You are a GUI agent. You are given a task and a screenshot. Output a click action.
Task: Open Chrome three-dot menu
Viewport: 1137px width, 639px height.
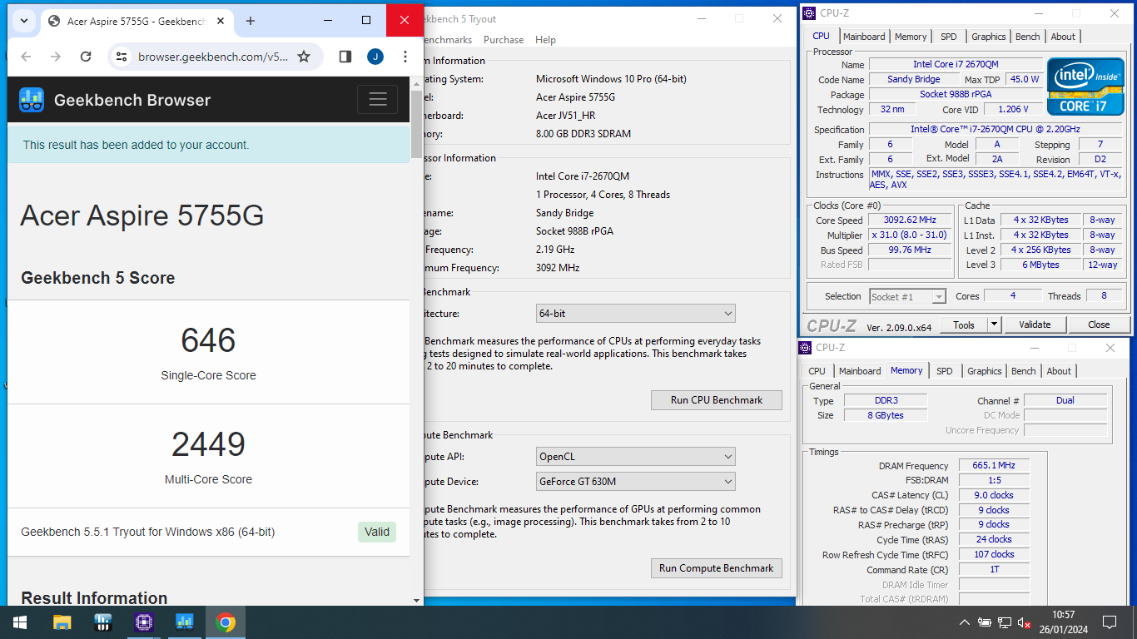coord(405,57)
